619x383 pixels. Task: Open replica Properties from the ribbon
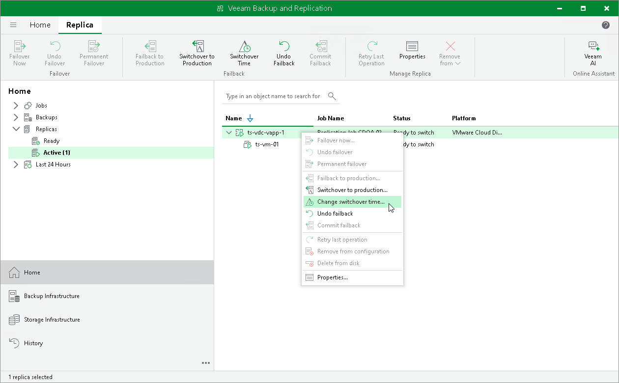pyautogui.click(x=412, y=50)
